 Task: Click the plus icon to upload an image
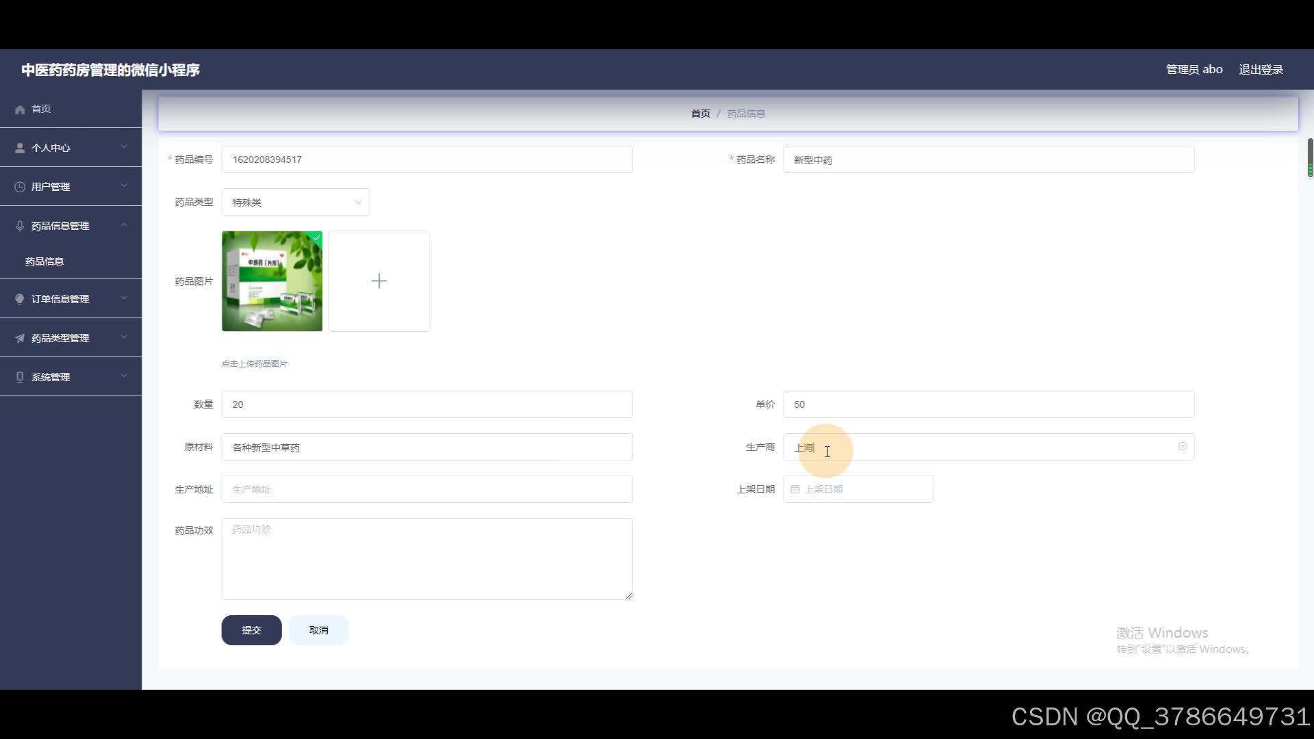pos(379,281)
